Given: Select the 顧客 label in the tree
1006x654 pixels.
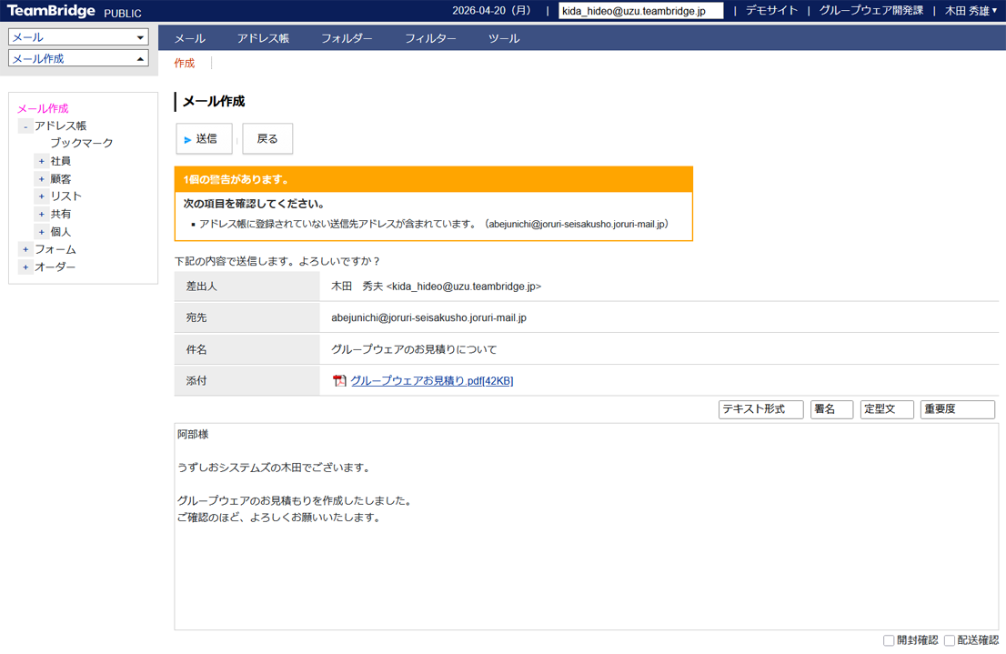Looking at the screenshot, I should coord(61,179).
